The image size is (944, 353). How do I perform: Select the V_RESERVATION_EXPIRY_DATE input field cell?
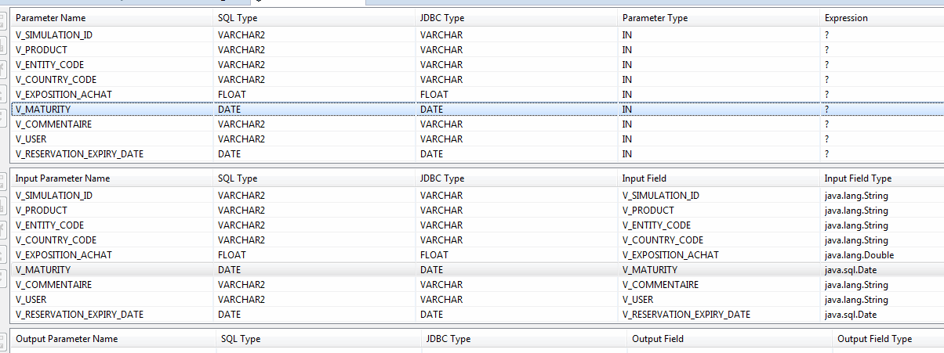pyautogui.click(x=686, y=315)
